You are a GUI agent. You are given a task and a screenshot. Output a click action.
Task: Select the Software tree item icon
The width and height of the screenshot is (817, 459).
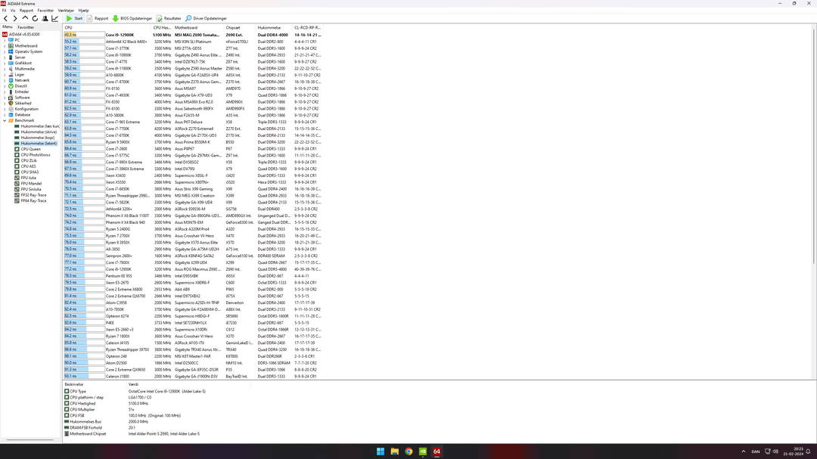tap(11, 98)
